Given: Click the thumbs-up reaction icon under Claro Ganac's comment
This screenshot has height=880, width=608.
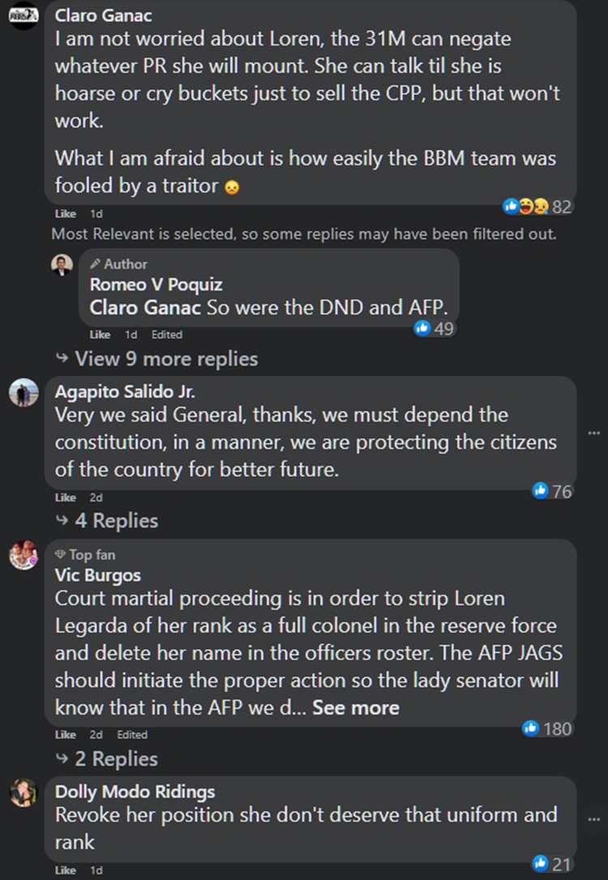Looking at the screenshot, I should (x=511, y=207).
